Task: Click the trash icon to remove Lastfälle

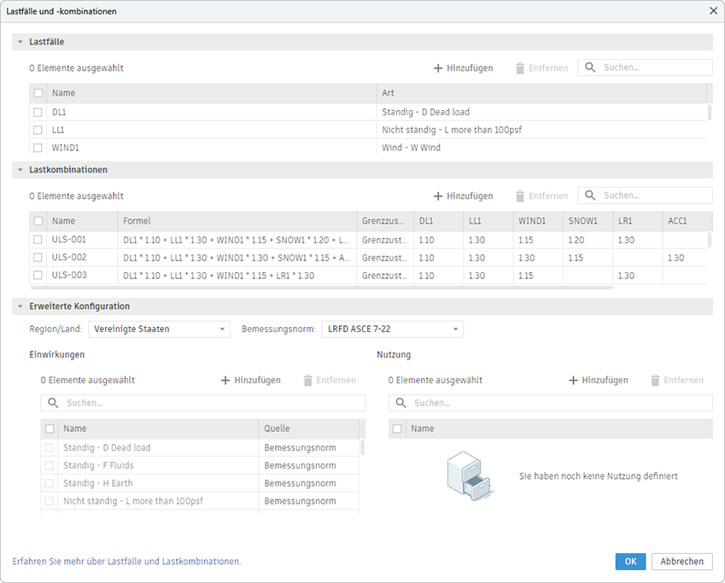Action: (519, 68)
